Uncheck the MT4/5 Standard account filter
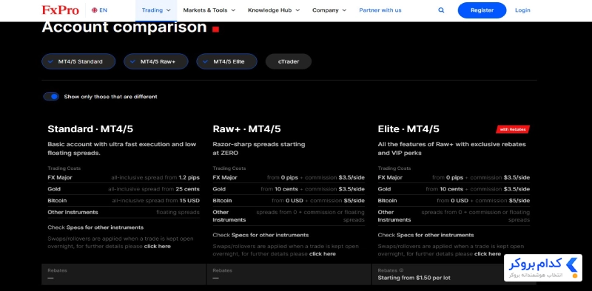 pos(78,61)
